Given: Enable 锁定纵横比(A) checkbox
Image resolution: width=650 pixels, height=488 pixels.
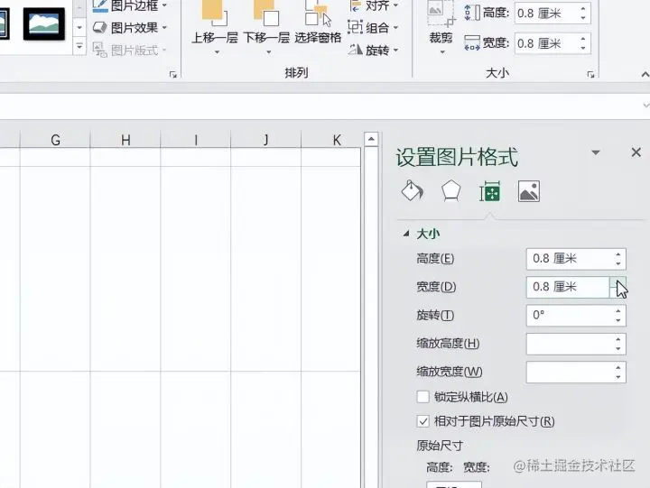Looking at the screenshot, I should click(422, 397).
